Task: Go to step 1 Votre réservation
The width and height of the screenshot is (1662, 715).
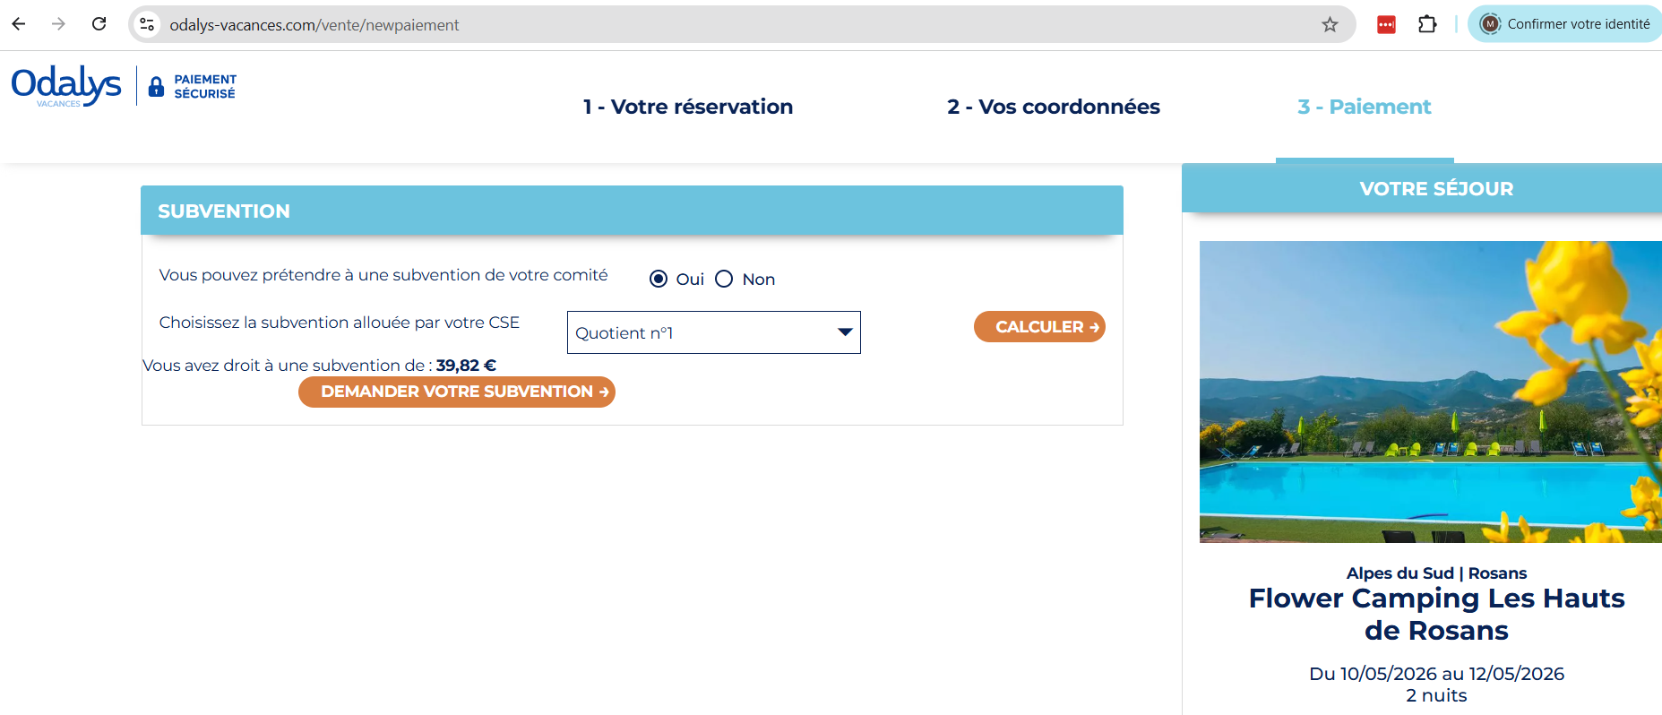Action: tap(687, 107)
